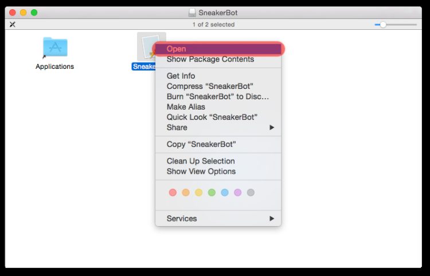Image resolution: width=430 pixels, height=276 pixels.
Task: Choose Get Info in context menu
Action: point(181,76)
